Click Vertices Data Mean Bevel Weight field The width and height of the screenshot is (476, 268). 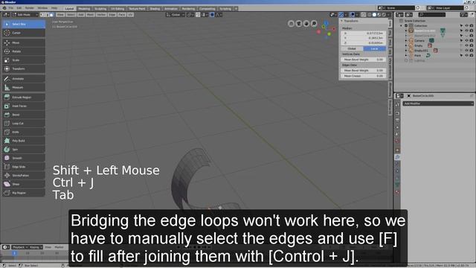pos(364,60)
